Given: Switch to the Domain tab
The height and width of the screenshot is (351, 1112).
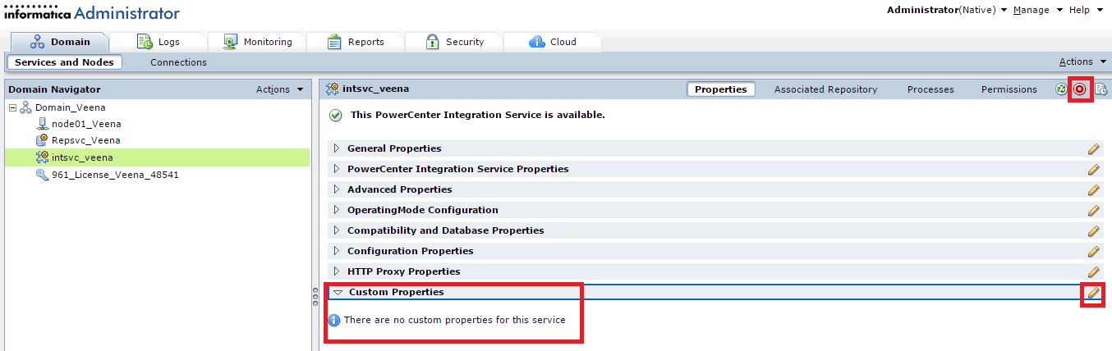Looking at the screenshot, I should click(x=61, y=42).
